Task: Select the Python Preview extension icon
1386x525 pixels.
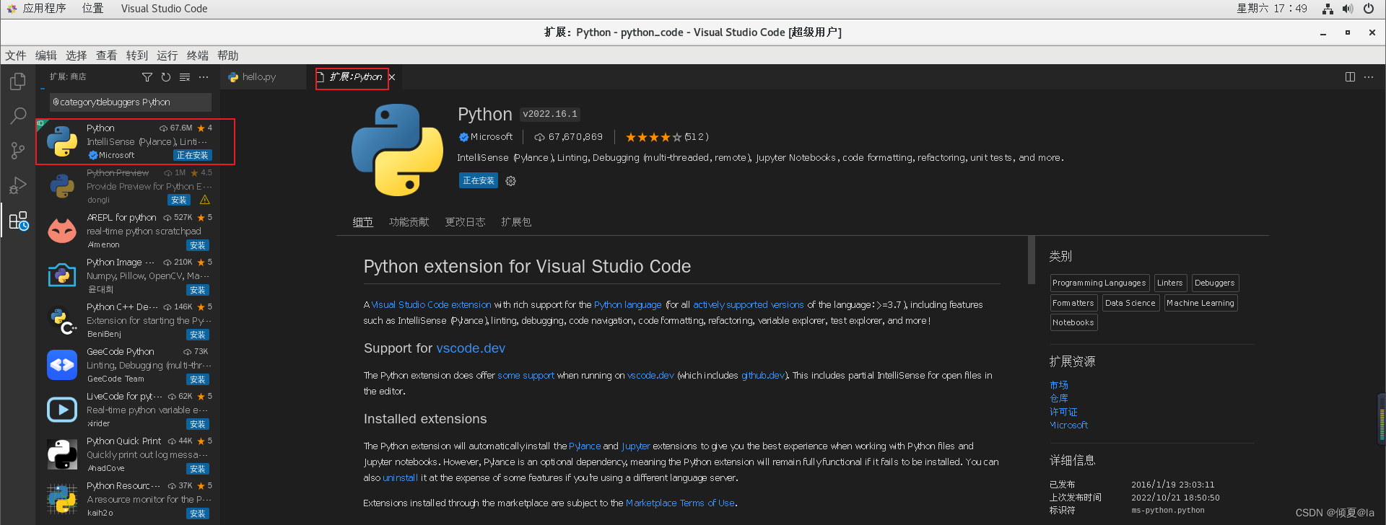Action: click(x=62, y=186)
